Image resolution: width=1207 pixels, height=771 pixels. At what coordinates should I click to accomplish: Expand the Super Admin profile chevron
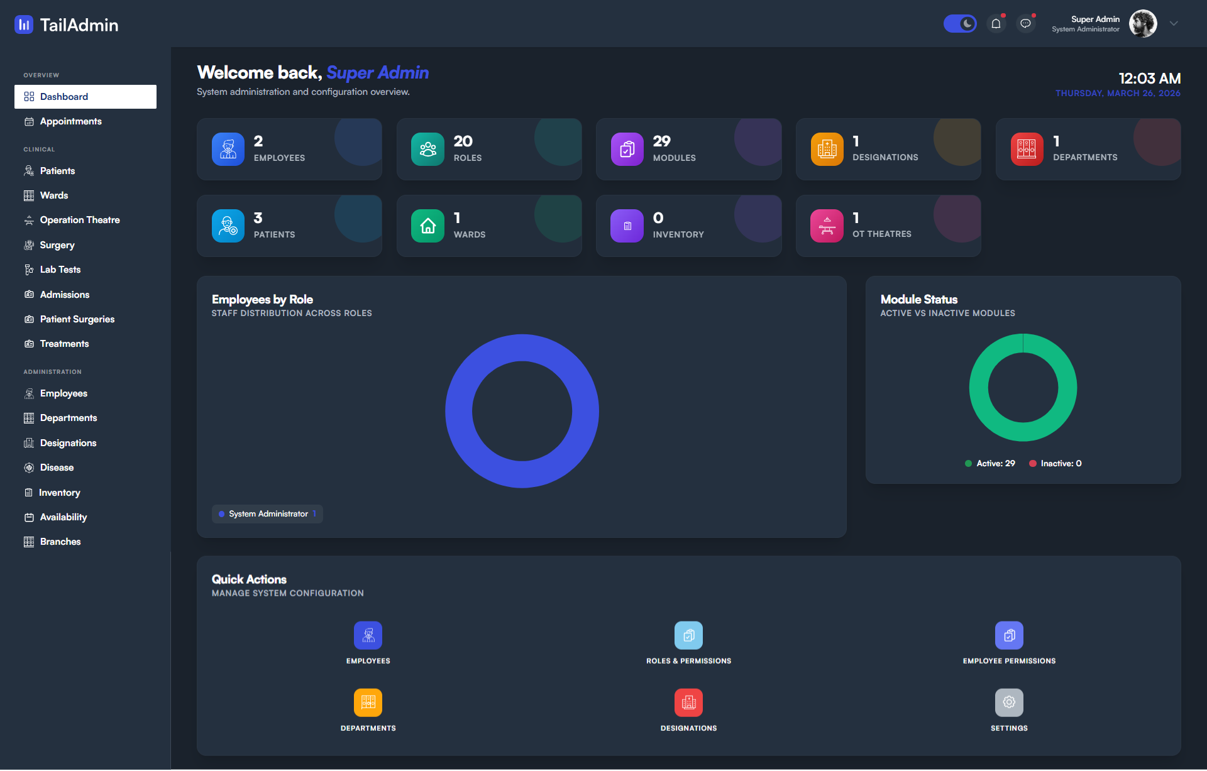(1174, 24)
